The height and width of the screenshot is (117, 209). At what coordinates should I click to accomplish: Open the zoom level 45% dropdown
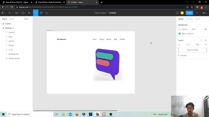coord(204,13)
